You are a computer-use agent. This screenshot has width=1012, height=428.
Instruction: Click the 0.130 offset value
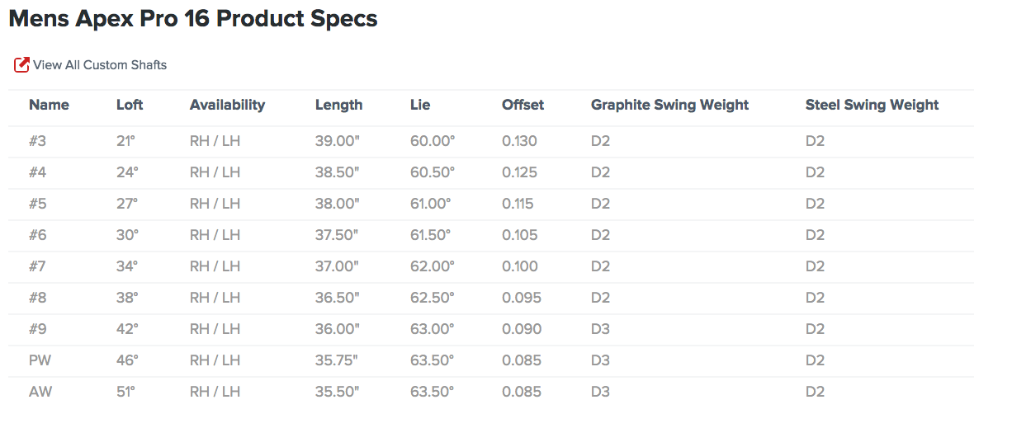(x=519, y=141)
